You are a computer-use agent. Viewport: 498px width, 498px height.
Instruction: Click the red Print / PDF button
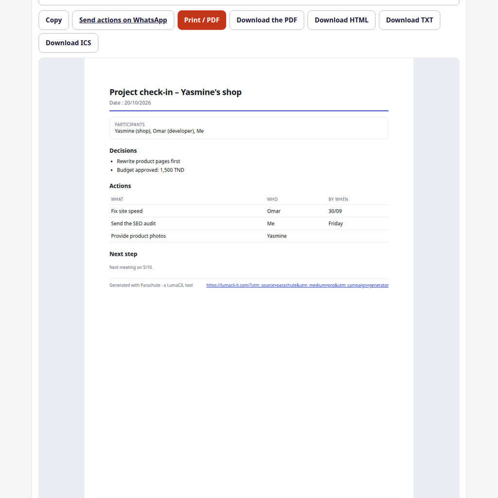(202, 20)
